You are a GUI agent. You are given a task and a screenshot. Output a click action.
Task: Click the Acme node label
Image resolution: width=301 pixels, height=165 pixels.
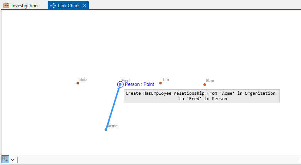[113, 126]
